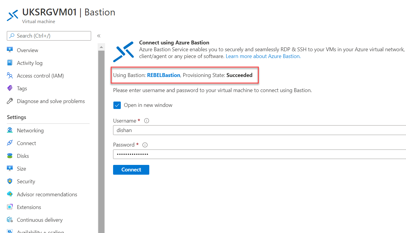406x233 pixels.
Task: Click the Connect plug icon
Action: [x=10, y=143]
